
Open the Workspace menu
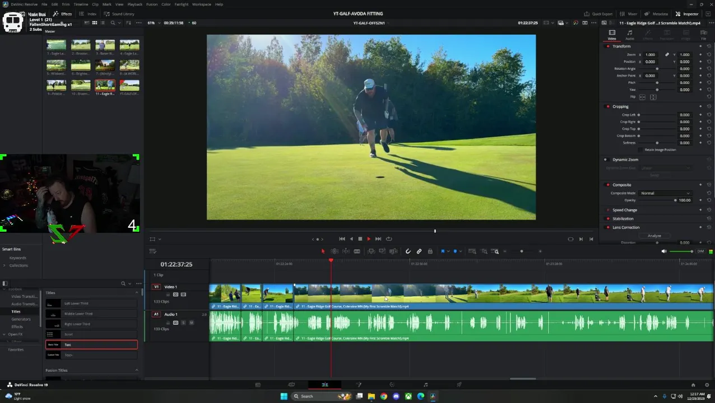tap(202, 4)
